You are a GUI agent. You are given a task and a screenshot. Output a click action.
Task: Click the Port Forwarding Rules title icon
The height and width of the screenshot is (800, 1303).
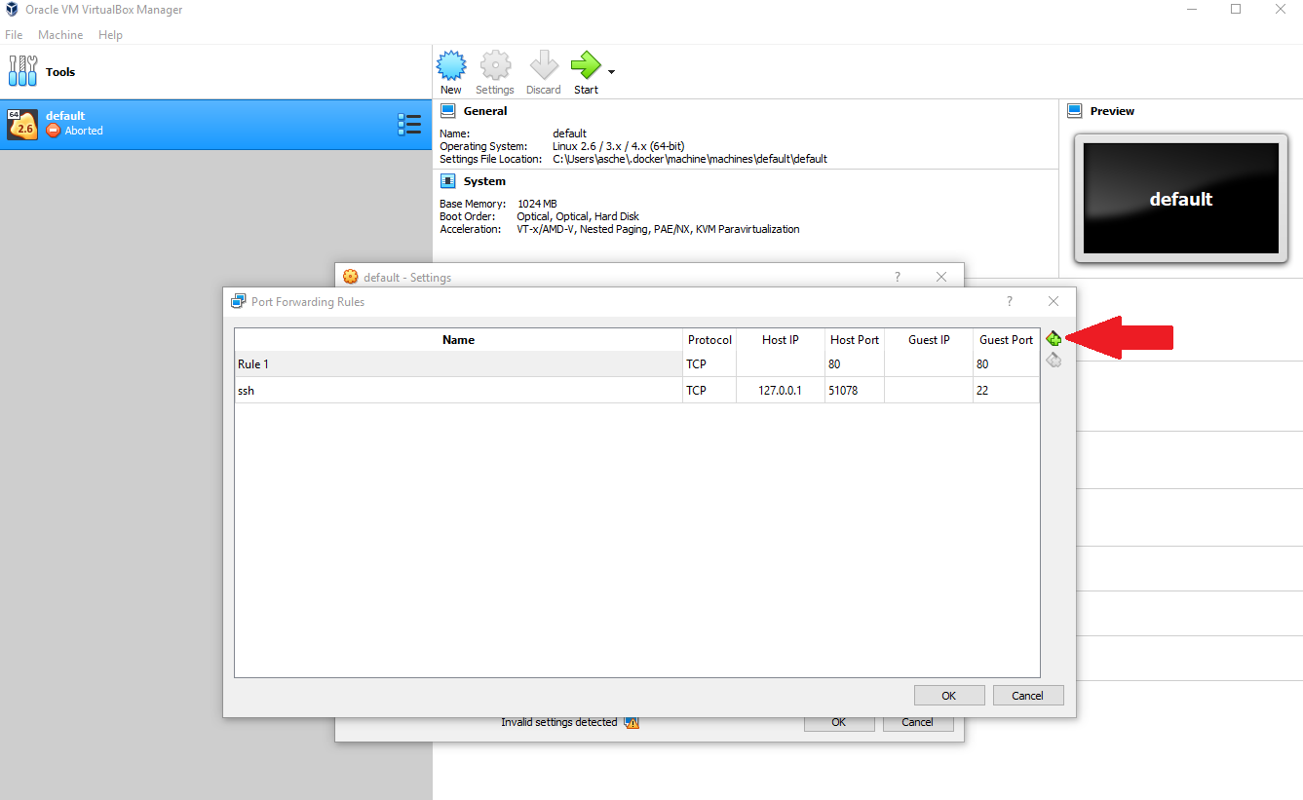(x=239, y=302)
